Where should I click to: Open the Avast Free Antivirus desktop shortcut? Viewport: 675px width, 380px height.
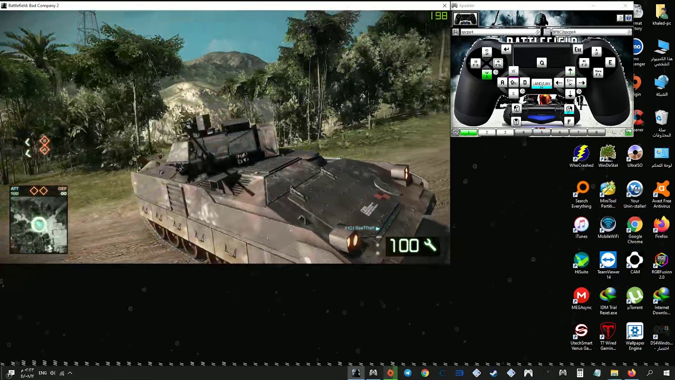[662, 195]
